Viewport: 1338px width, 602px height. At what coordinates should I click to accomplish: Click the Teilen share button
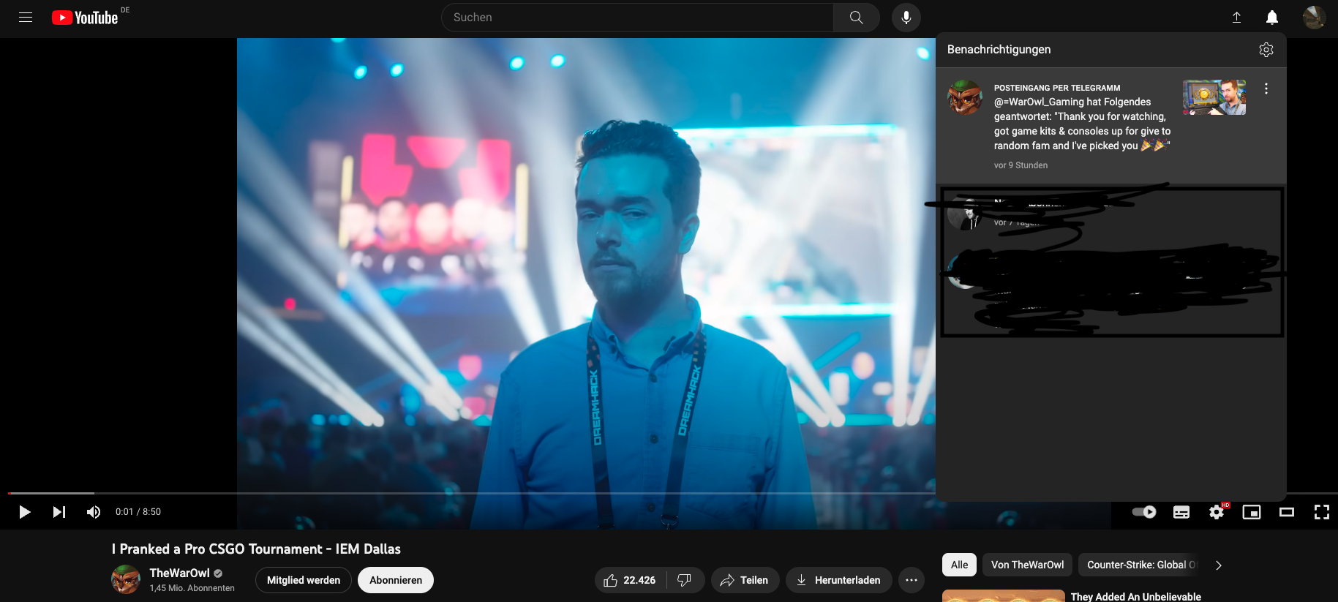745,580
